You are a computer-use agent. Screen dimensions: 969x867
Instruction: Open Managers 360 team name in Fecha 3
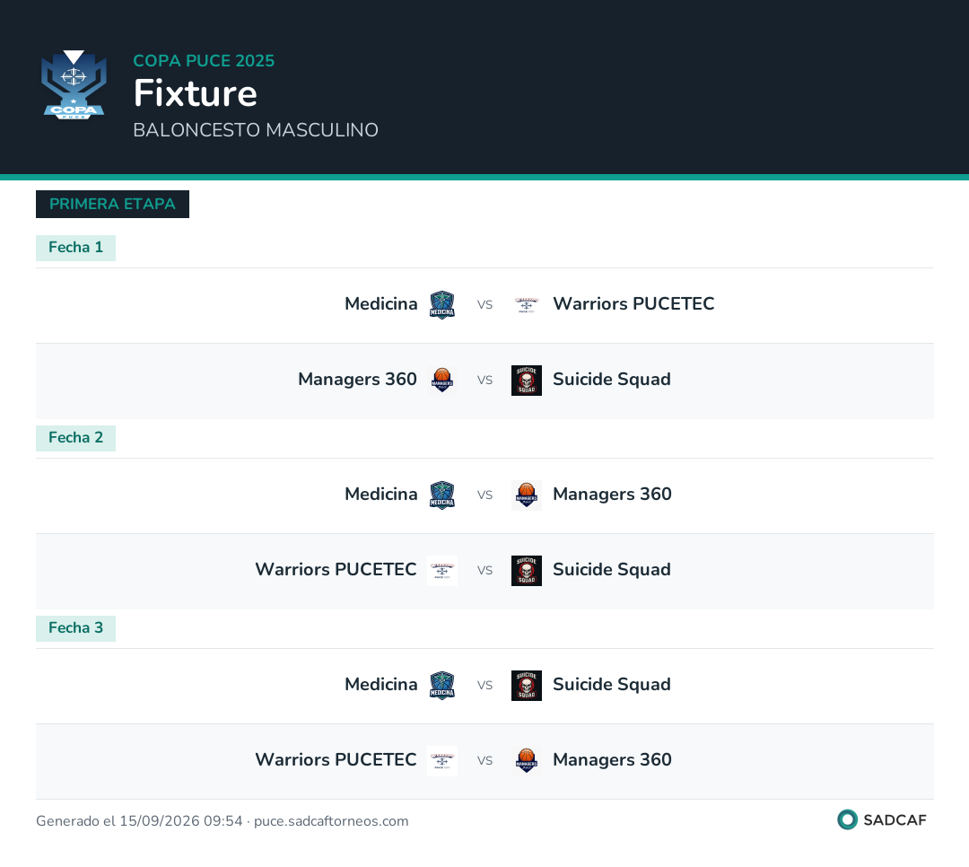pos(612,759)
